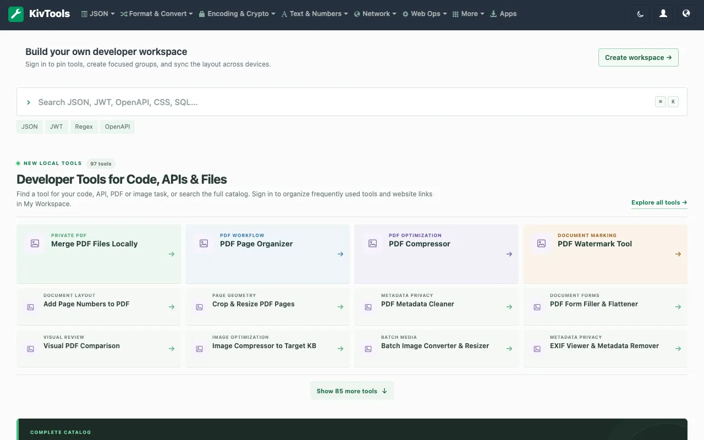
Task: Click icon beside Visual PDF Comparison
Action: (x=31, y=349)
